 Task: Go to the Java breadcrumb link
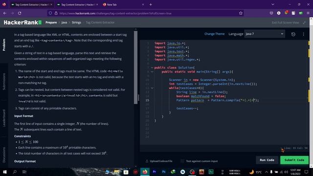click(x=64, y=22)
